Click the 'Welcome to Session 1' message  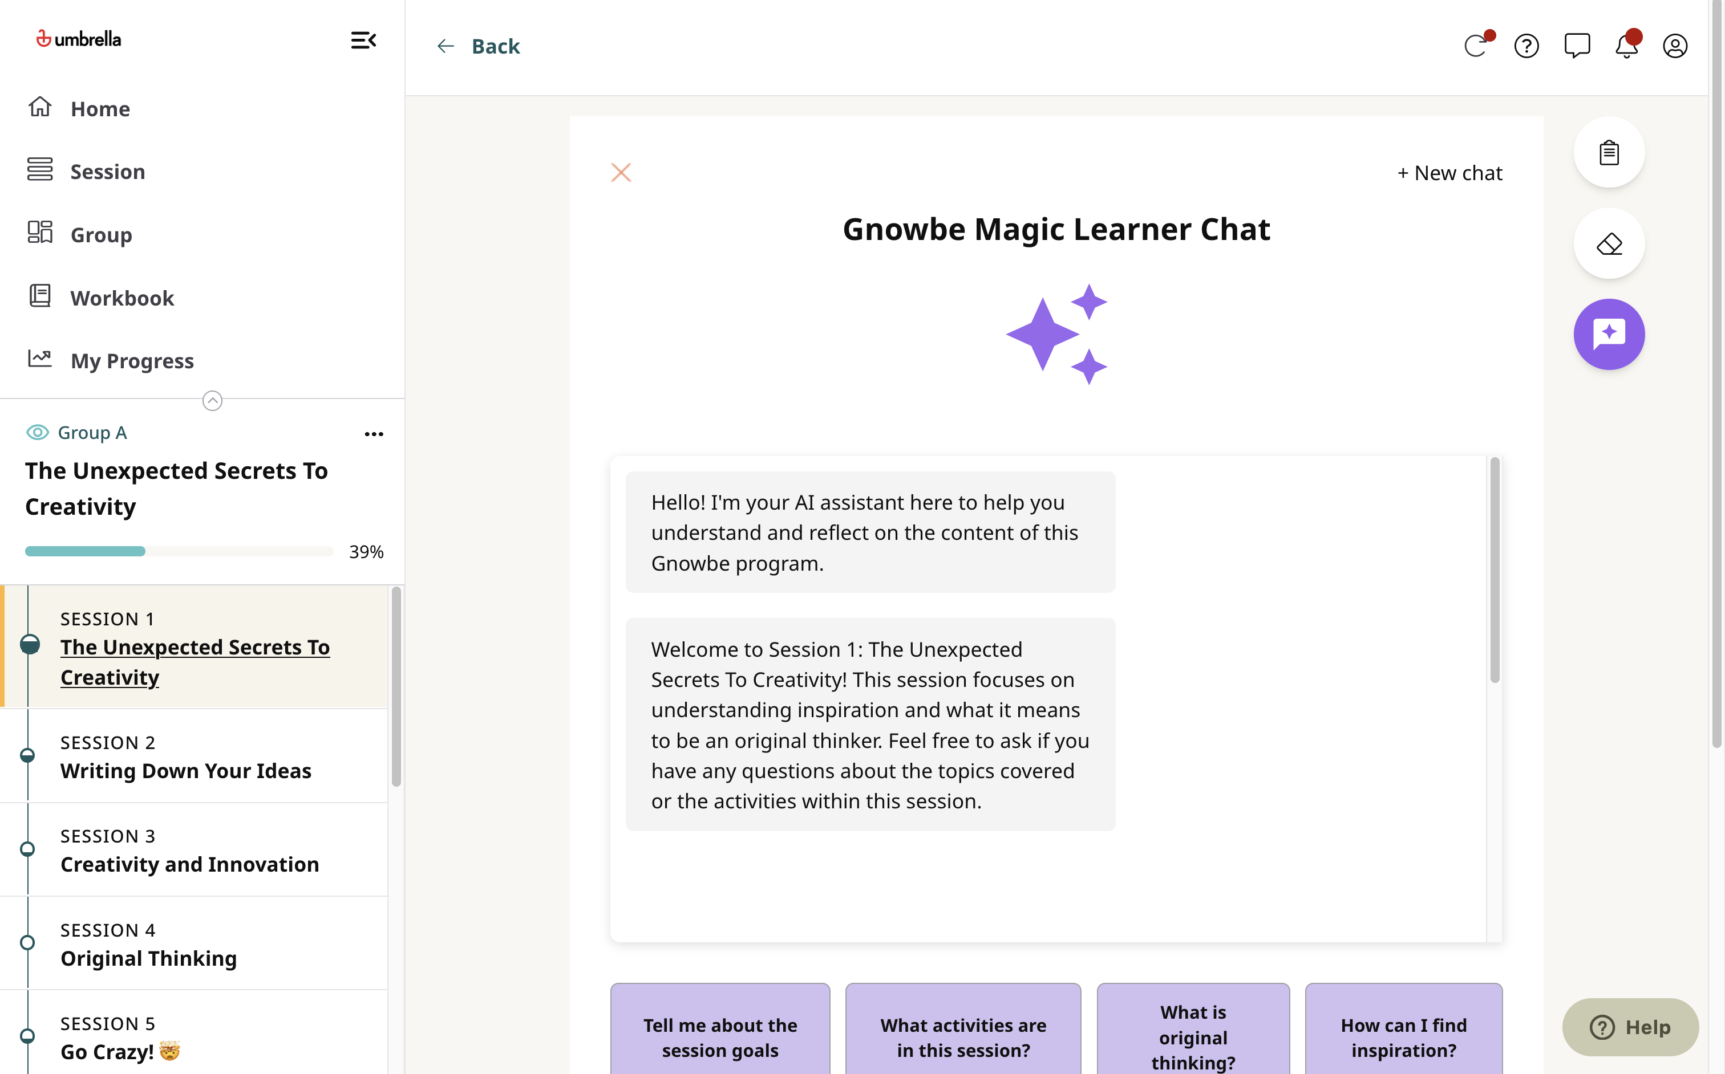pyautogui.click(x=870, y=725)
